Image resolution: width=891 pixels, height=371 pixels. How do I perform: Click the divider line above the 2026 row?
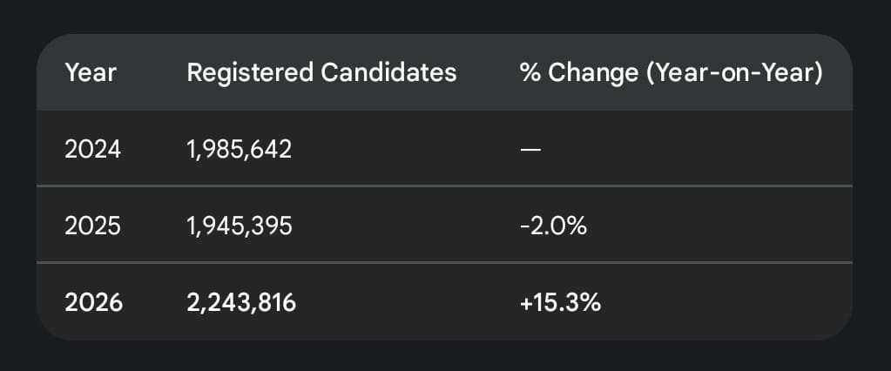click(444, 262)
